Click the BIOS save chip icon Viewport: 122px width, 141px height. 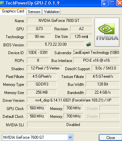click(89, 44)
